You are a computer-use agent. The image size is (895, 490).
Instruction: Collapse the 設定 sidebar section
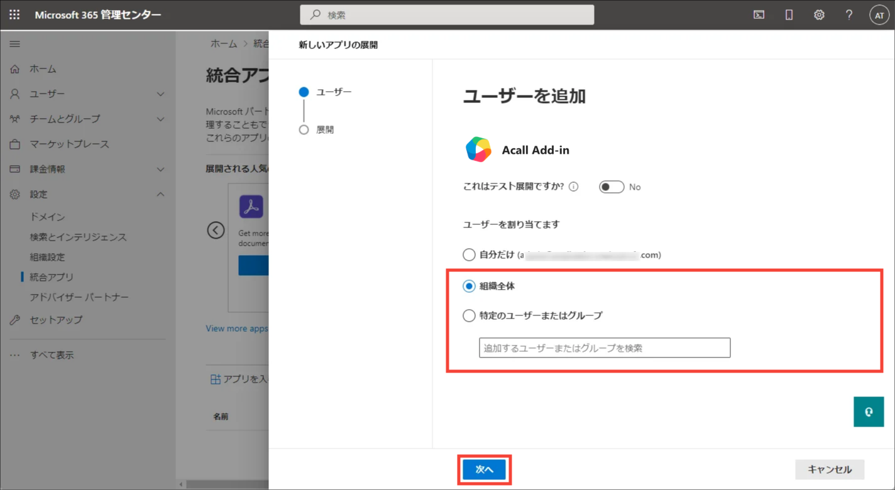(160, 195)
